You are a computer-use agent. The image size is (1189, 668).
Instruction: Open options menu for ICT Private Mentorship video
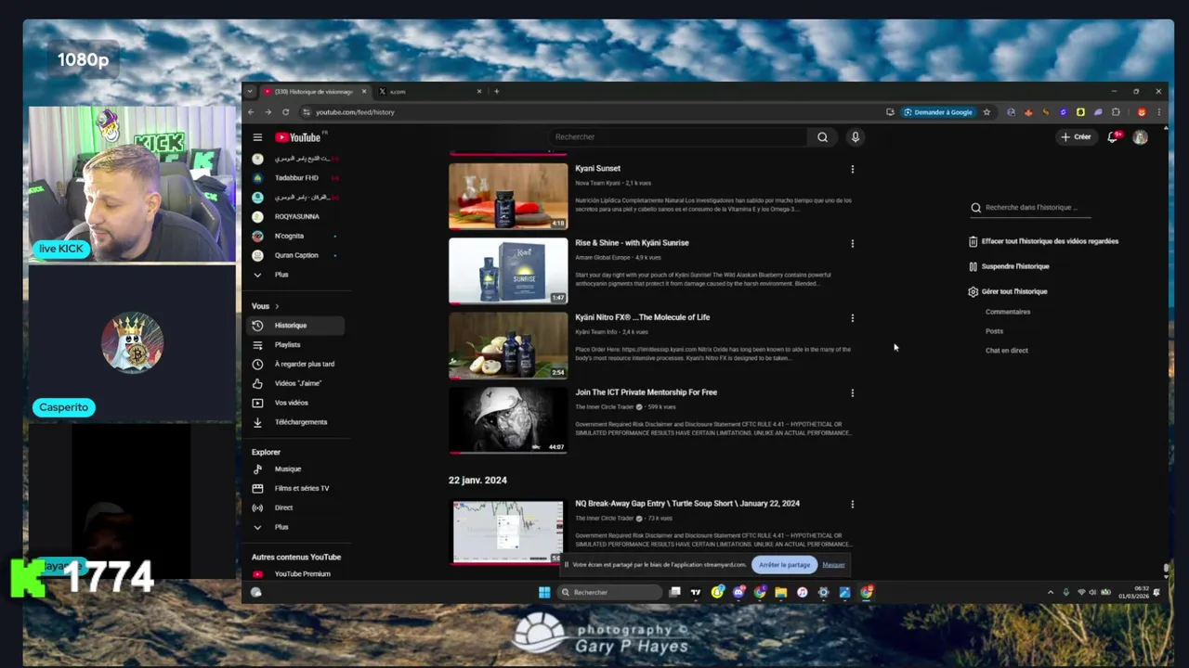(x=852, y=392)
